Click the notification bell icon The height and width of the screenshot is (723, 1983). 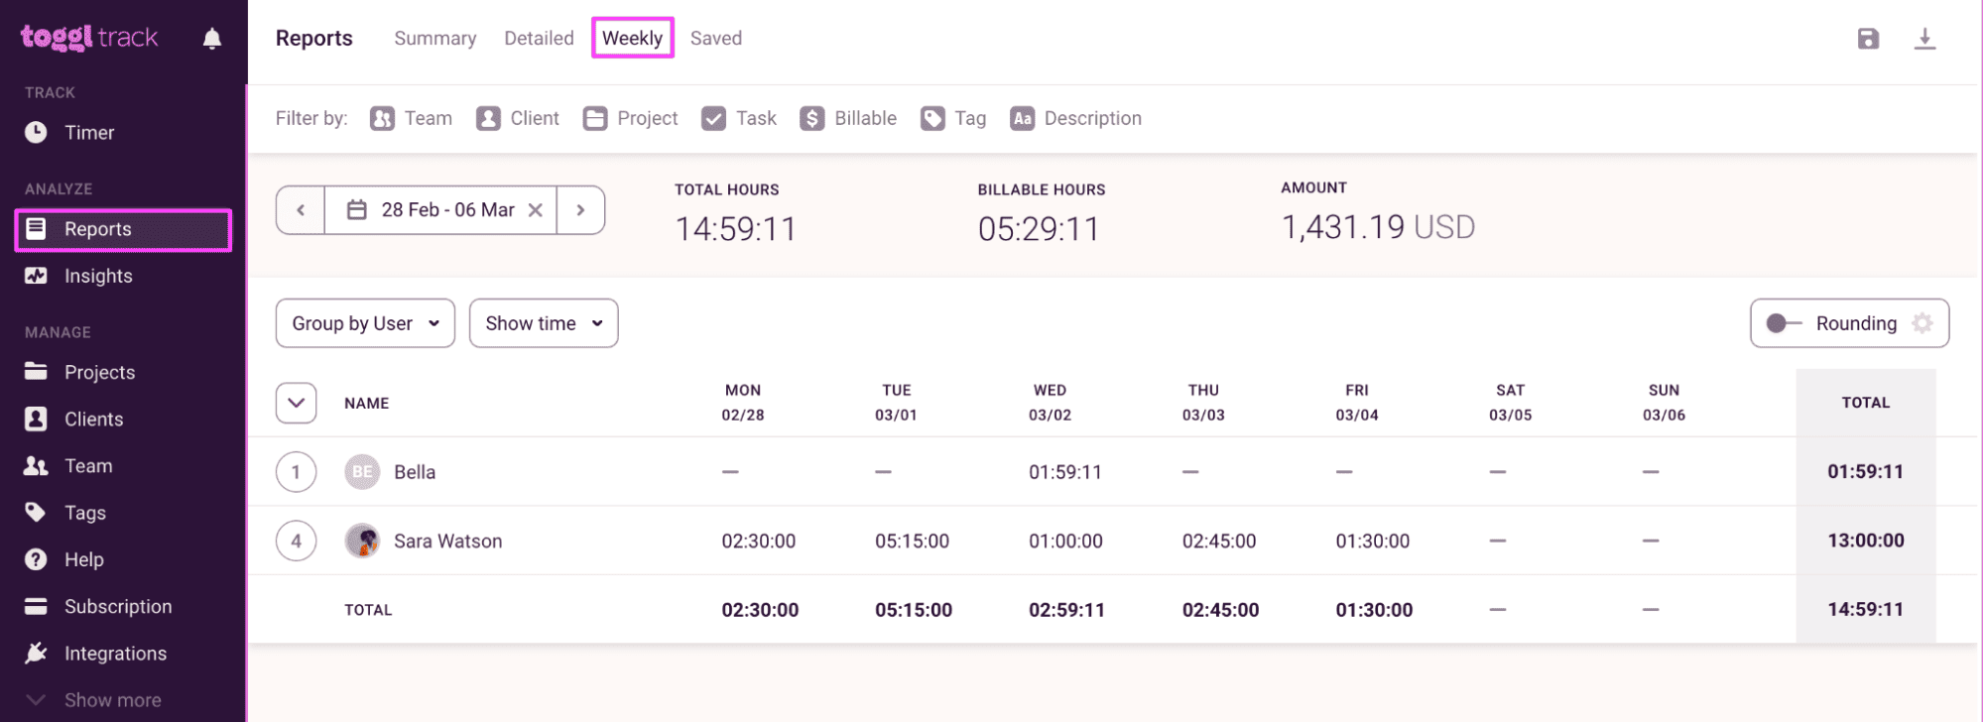click(211, 39)
